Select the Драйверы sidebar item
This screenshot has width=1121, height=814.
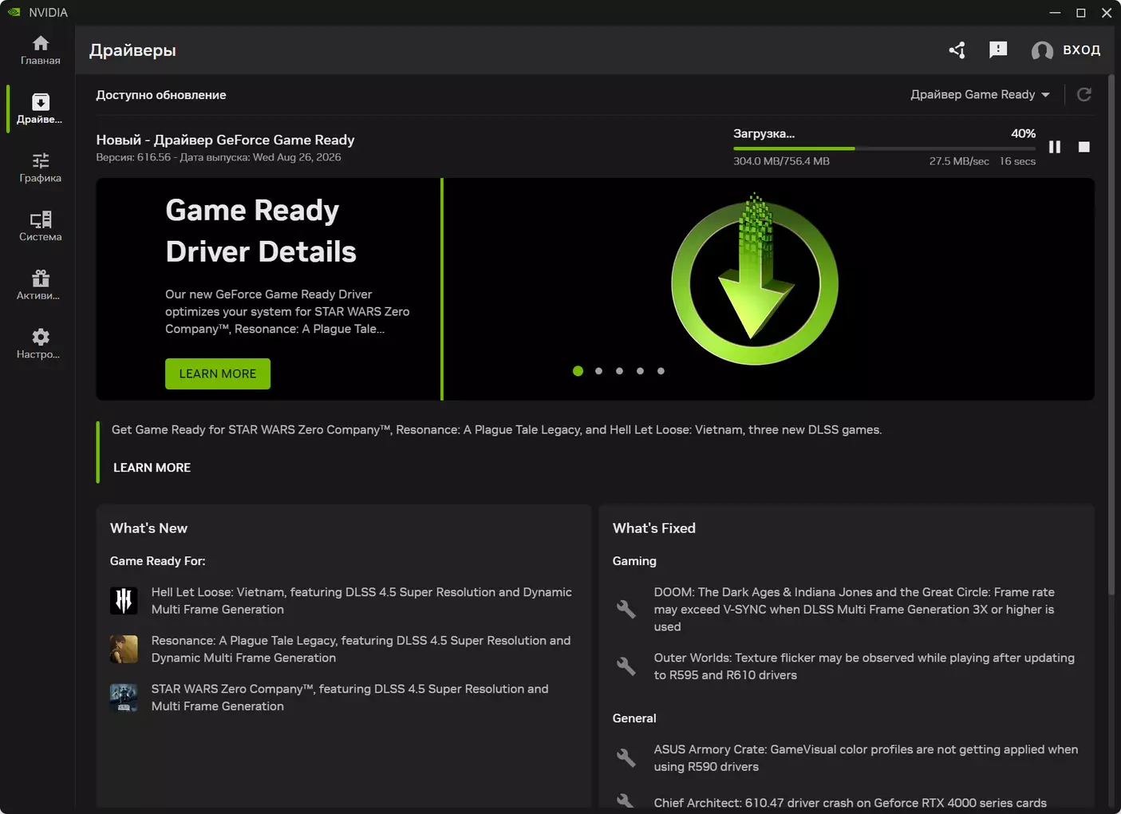(x=40, y=109)
